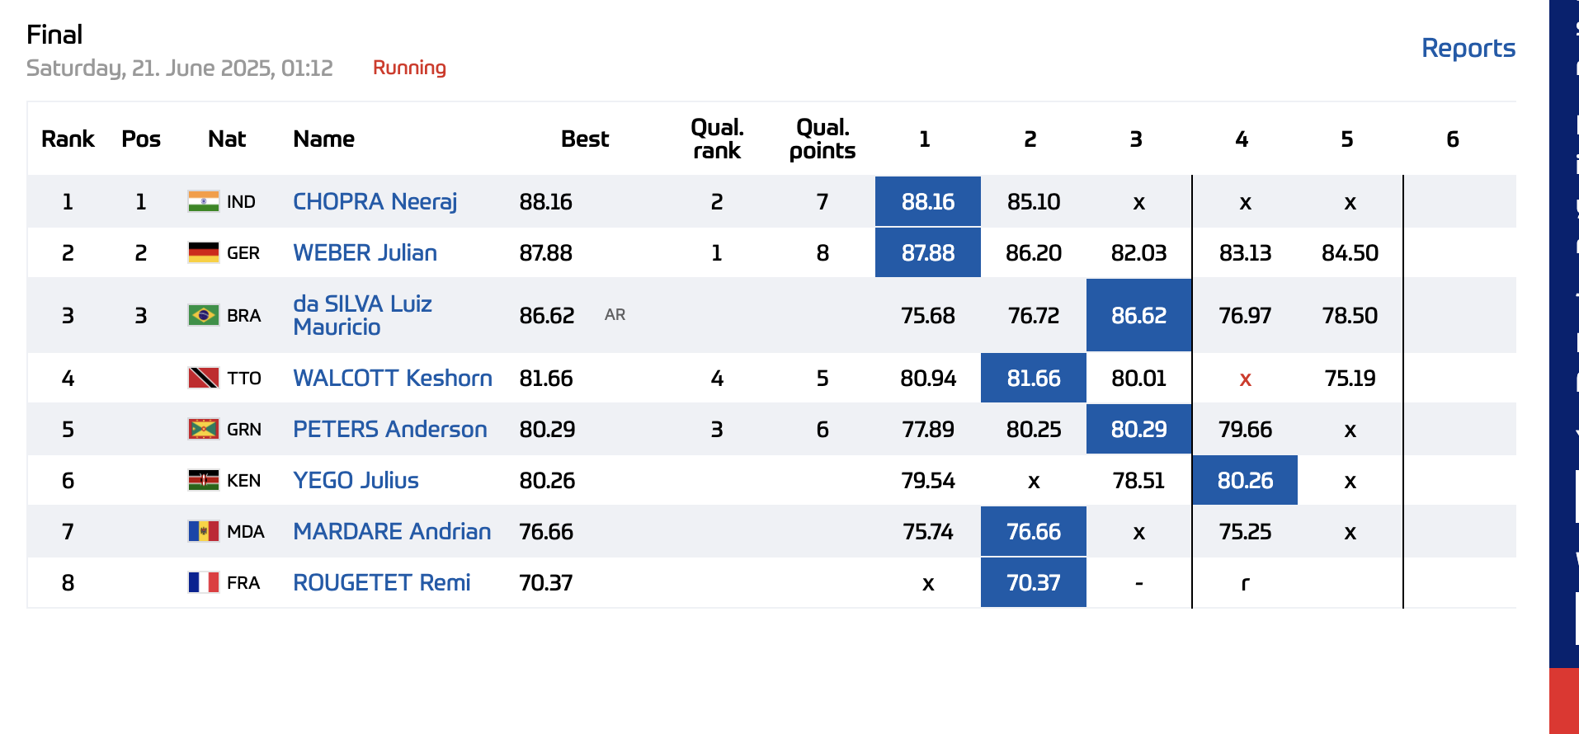Click the Best column header
The image size is (1579, 734).
point(584,139)
